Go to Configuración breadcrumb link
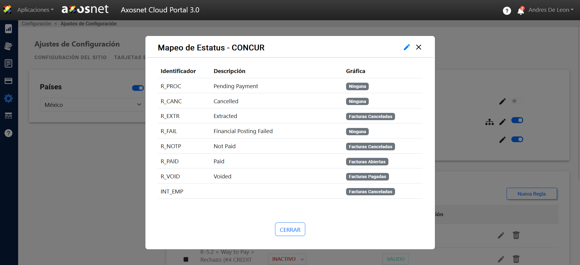 point(36,24)
